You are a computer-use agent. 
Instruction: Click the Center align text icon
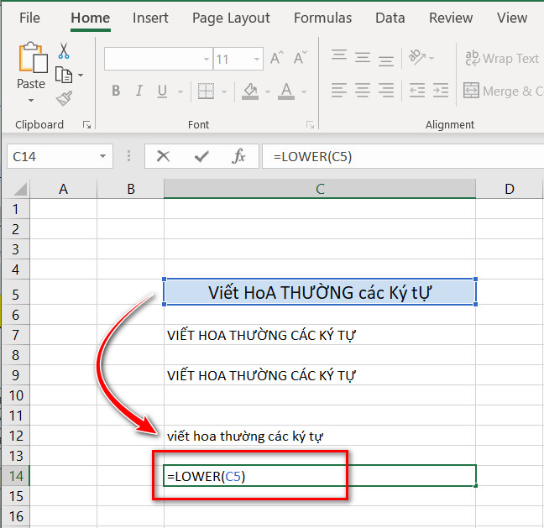tap(363, 91)
